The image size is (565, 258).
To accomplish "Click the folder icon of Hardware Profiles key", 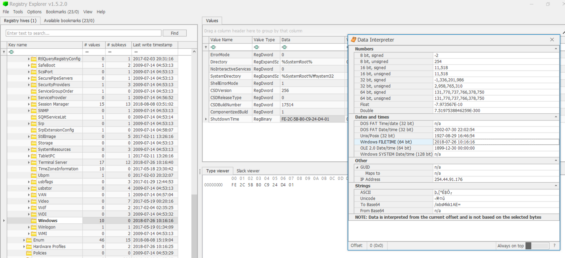I will (29, 247).
